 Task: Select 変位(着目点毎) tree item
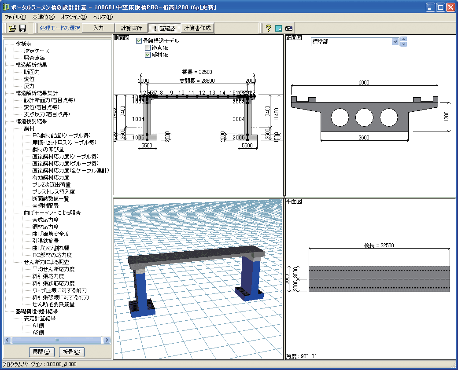pos(41,107)
